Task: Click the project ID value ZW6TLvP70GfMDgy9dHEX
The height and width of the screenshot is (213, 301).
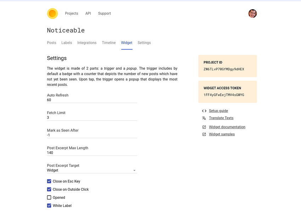Action: pyautogui.click(x=224, y=69)
